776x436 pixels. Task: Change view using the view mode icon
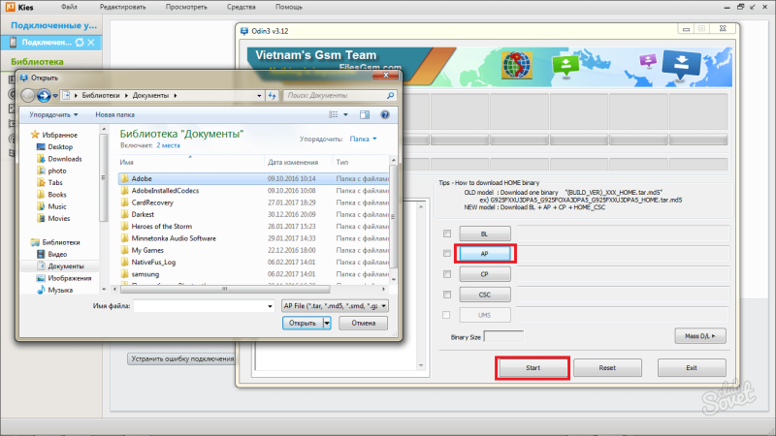333,114
